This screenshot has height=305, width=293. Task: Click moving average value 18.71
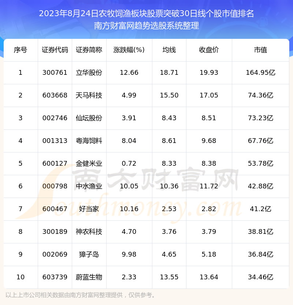(169, 73)
